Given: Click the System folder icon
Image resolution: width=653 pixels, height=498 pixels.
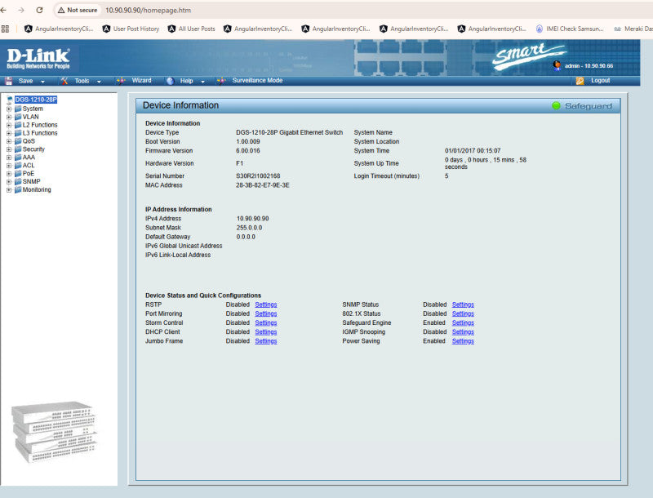Looking at the screenshot, I should (x=18, y=109).
